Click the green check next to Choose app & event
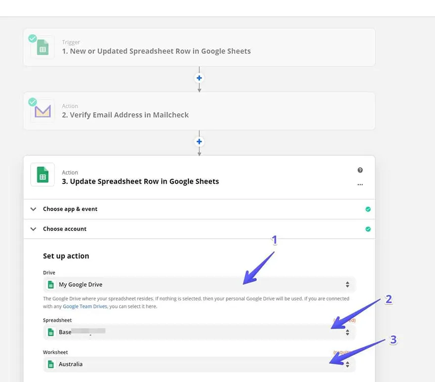 [368, 209]
